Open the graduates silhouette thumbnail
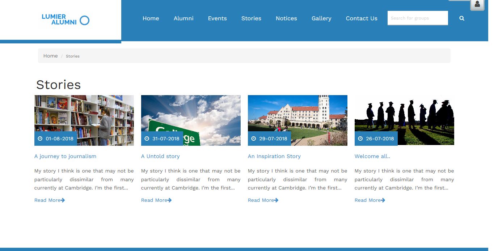494x251 pixels. pos(404,120)
